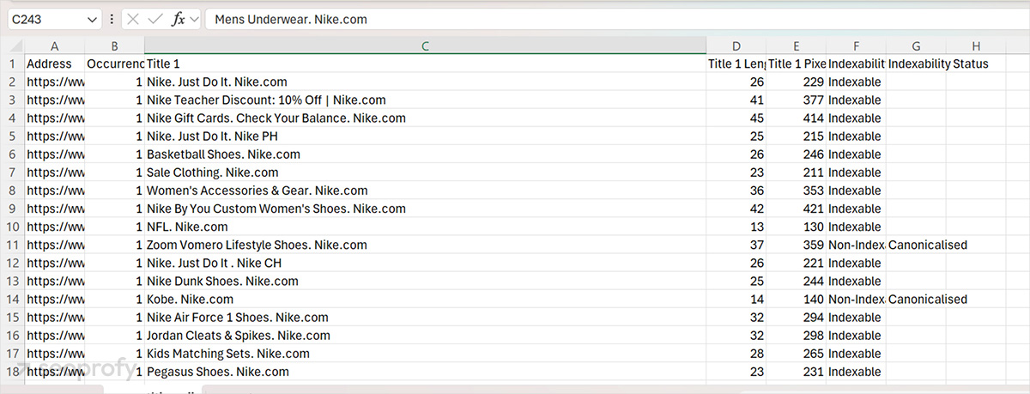1030x394 pixels.
Task: Select row 14 header
Action: (x=12, y=300)
